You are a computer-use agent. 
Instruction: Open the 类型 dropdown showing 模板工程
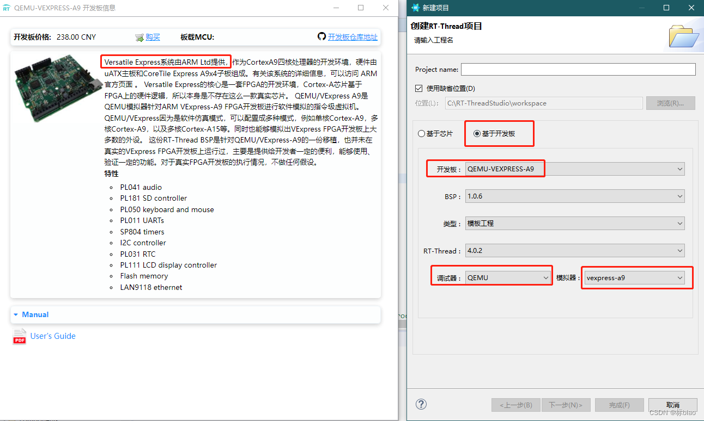tap(679, 223)
